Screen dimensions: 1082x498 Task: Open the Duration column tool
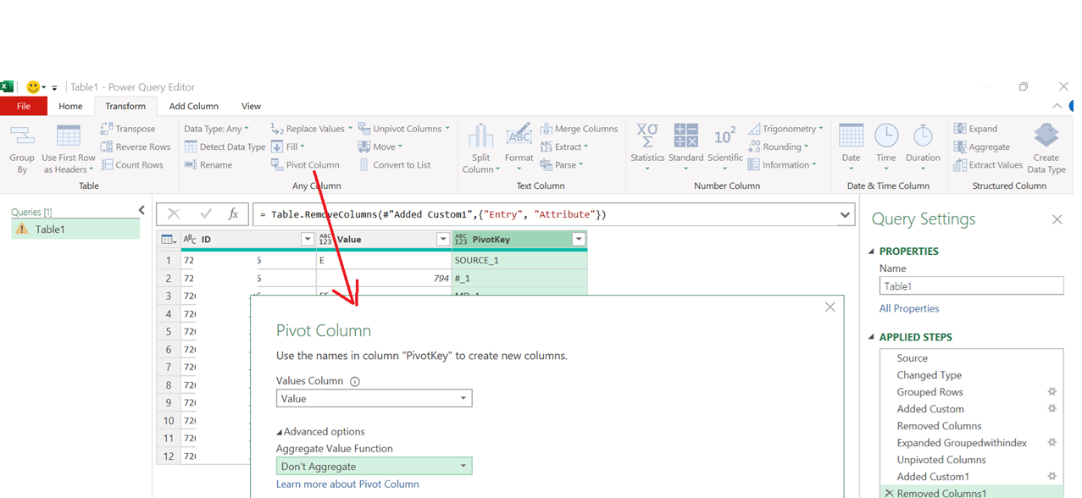923,147
